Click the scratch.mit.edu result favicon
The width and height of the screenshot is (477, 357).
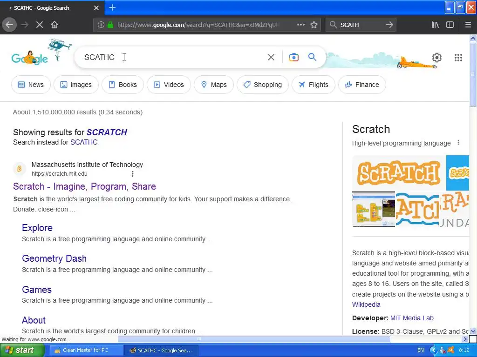tap(19, 169)
